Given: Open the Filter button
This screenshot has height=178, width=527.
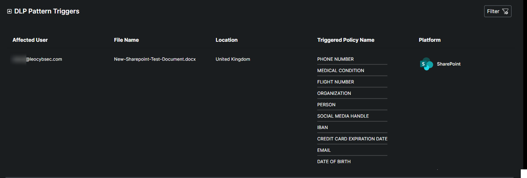Looking at the screenshot, I should coord(497,11).
